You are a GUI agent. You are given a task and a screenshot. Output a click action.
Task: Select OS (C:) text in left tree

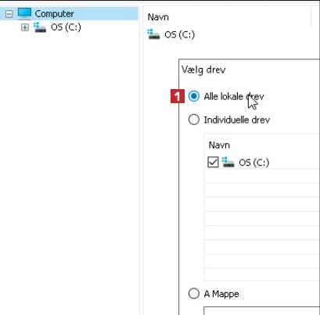[x=66, y=27]
